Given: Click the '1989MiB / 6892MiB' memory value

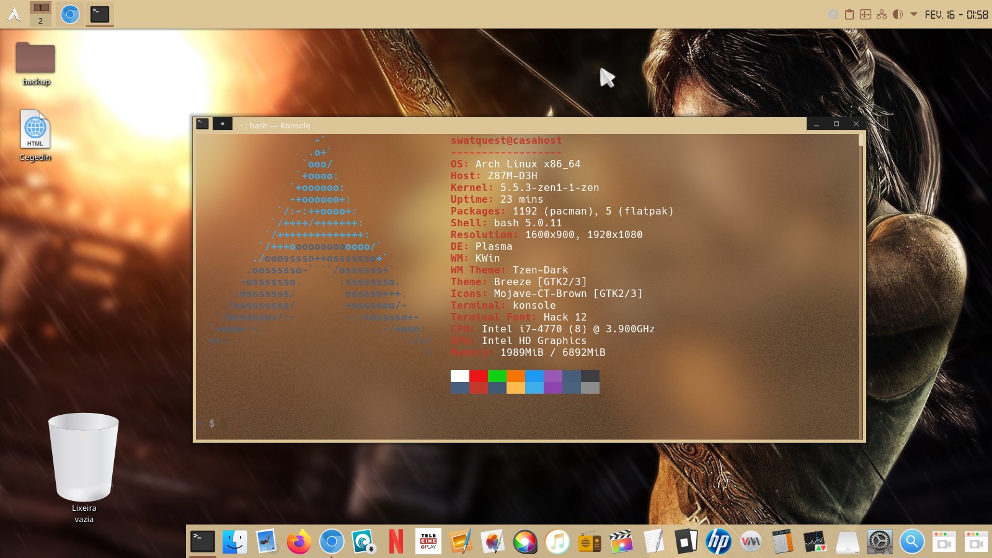Looking at the screenshot, I should (553, 353).
